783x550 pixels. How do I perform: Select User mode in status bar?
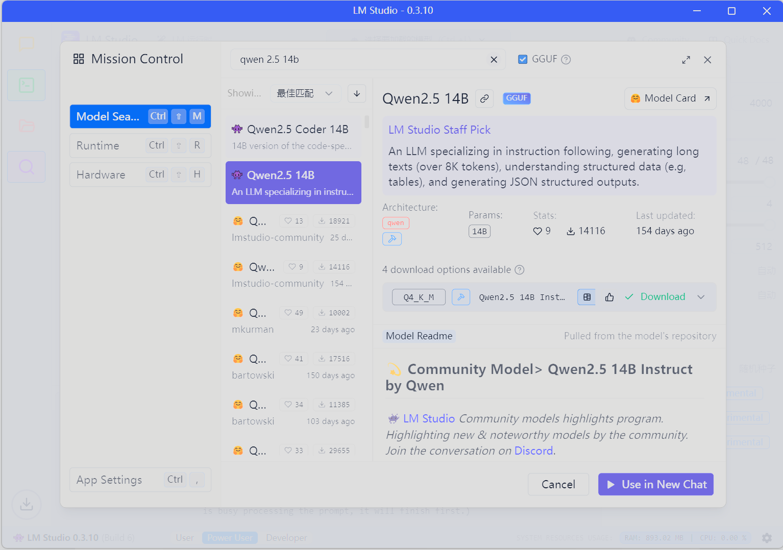tap(185, 538)
